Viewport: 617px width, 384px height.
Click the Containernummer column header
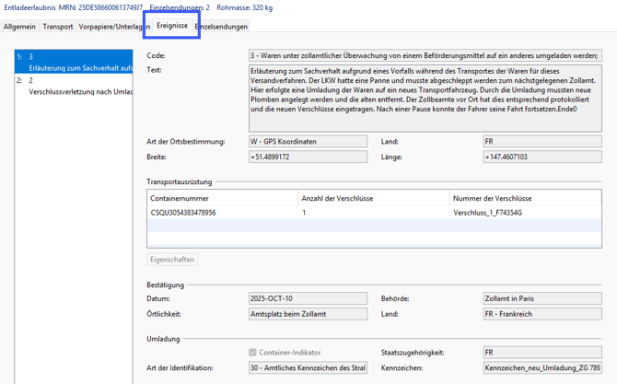click(221, 198)
